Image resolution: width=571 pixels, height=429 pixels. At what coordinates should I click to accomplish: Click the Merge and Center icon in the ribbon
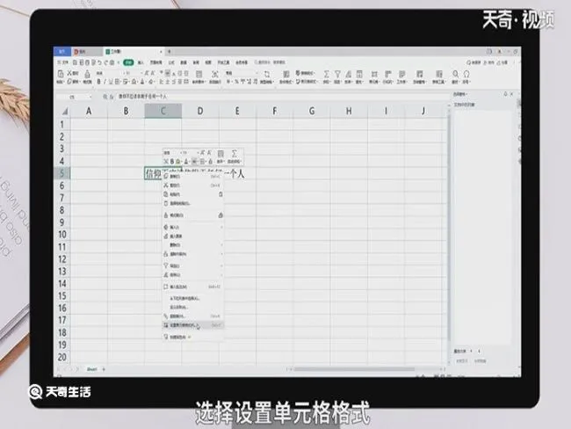pyautogui.click(x=199, y=75)
